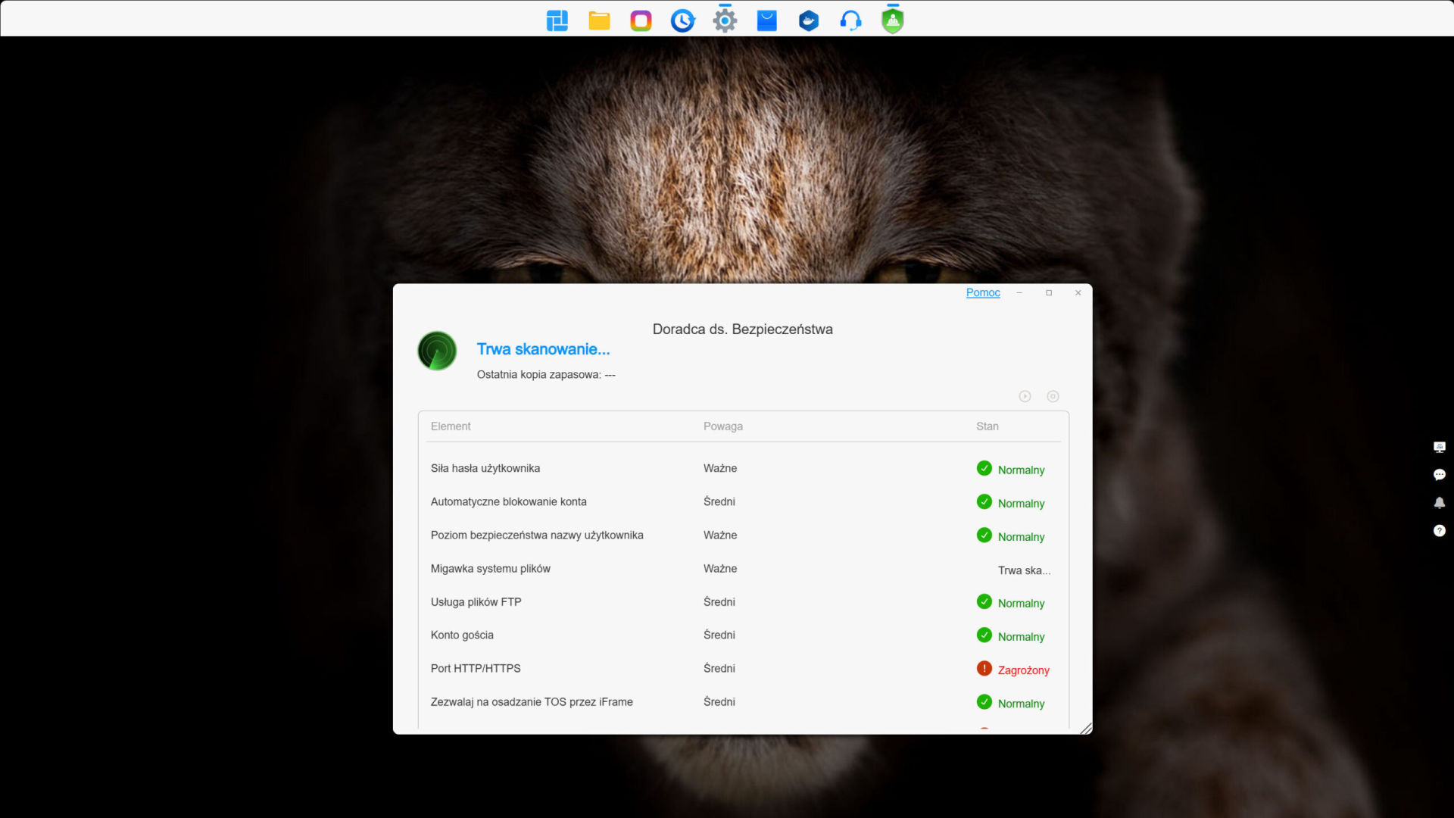The width and height of the screenshot is (1454, 818).
Task: Select the Konto gościa row
Action: tap(742, 635)
